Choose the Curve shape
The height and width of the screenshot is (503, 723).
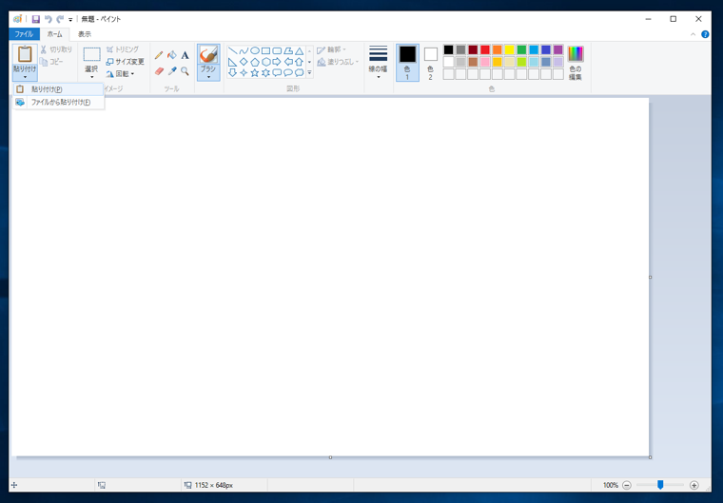tap(244, 50)
